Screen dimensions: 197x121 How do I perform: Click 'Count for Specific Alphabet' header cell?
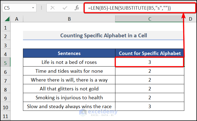pyautogui.click(x=150, y=53)
